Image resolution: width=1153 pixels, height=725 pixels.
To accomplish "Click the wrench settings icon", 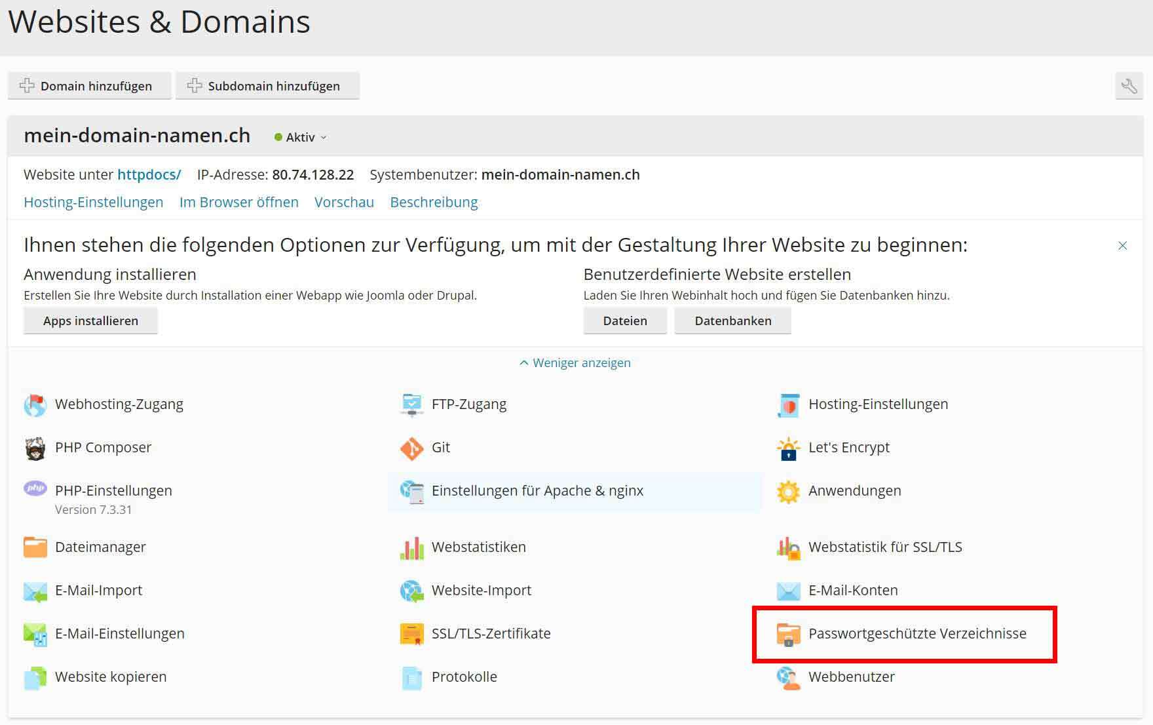I will 1129,86.
